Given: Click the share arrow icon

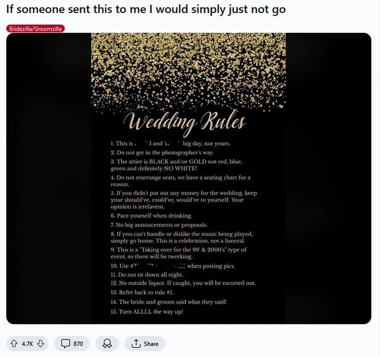Looking at the screenshot, I should (136, 343).
